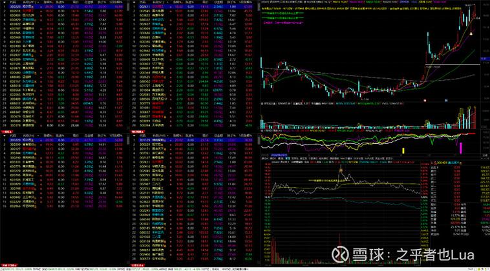The image size is (490, 271).
Task: Expand the 名称(16) header dropdown arrow
Action: (x=38, y=135)
